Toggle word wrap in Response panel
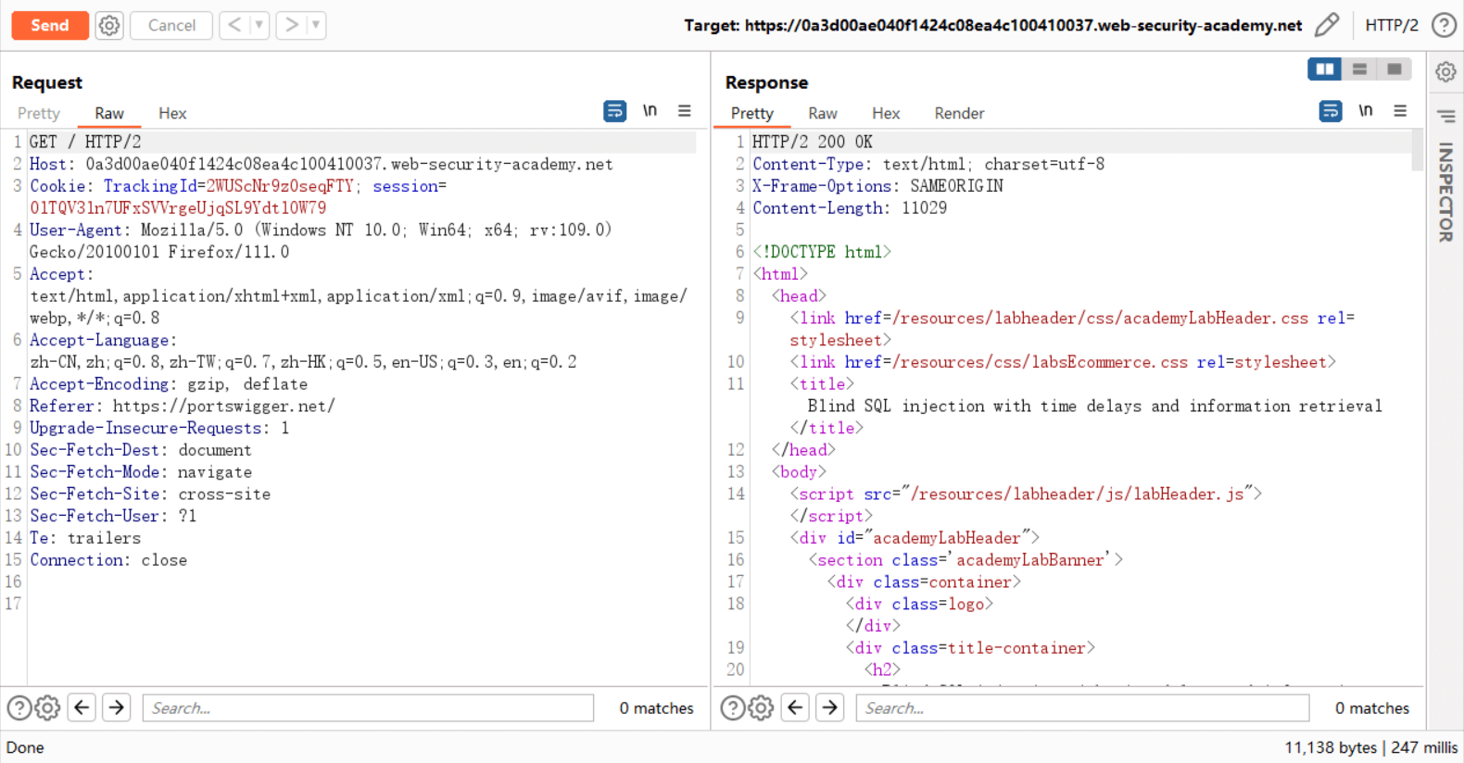The image size is (1464, 763). click(1330, 111)
